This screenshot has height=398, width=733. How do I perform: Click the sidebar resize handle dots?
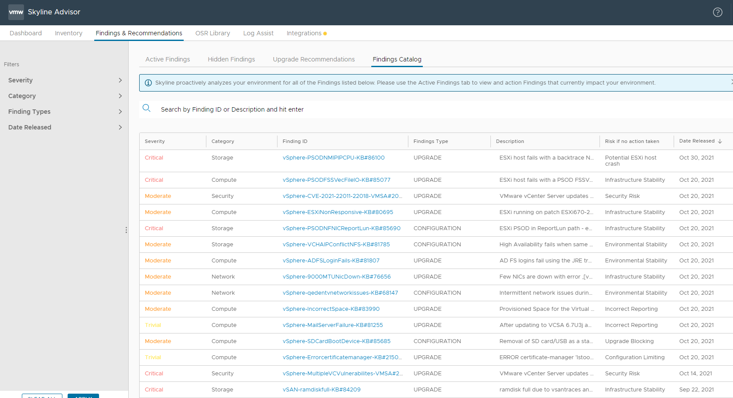(x=126, y=230)
